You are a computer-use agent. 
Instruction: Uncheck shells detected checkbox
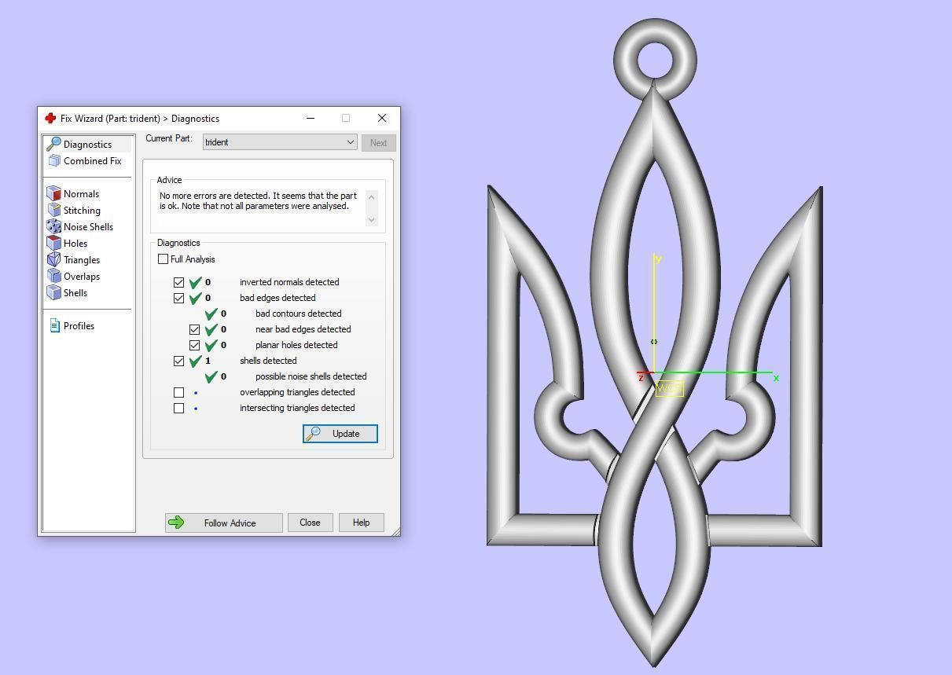click(x=178, y=361)
